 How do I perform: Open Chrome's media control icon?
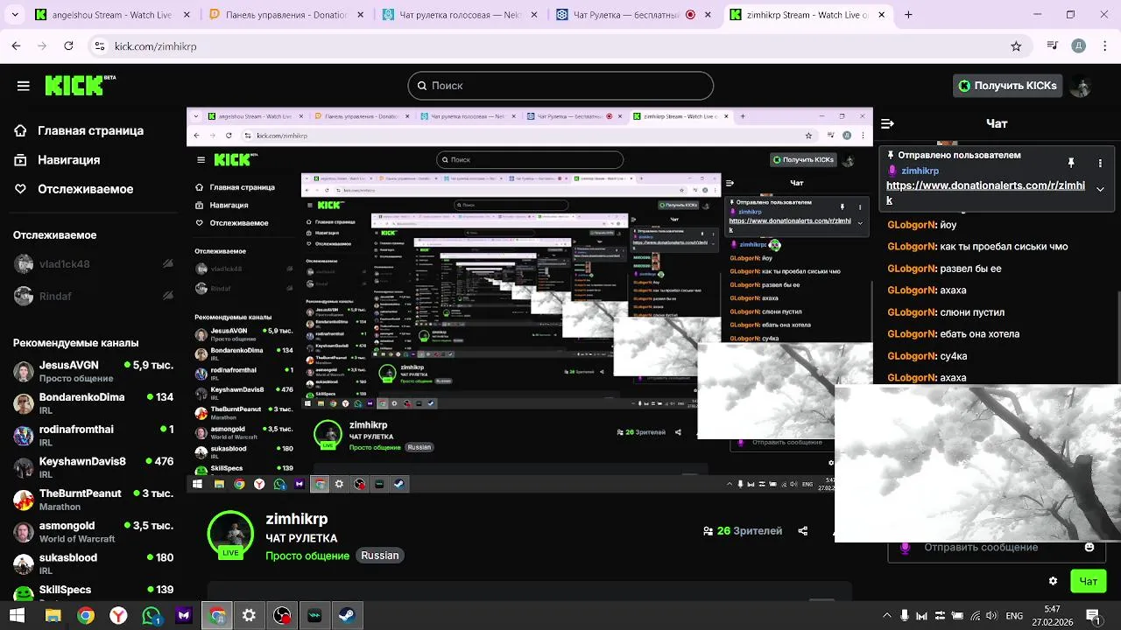1052,46
